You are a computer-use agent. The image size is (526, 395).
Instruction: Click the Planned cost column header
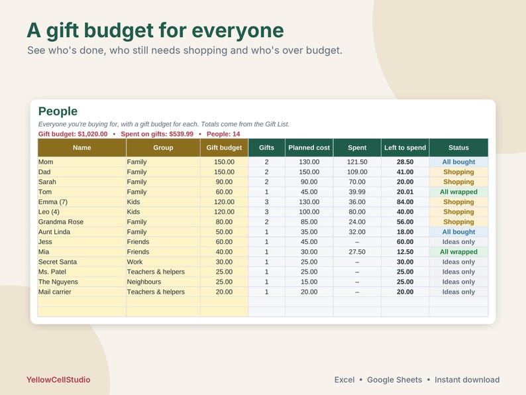click(x=309, y=148)
